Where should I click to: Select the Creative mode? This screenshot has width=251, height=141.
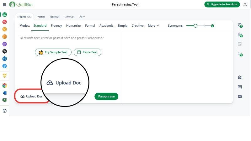click(x=137, y=26)
